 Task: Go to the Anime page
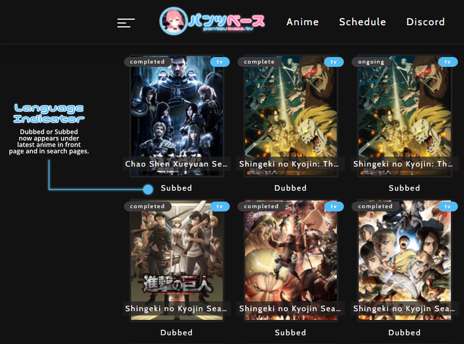pos(302,22)
